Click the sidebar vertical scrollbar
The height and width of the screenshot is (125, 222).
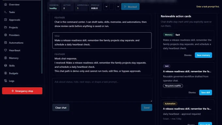(42, 37)
